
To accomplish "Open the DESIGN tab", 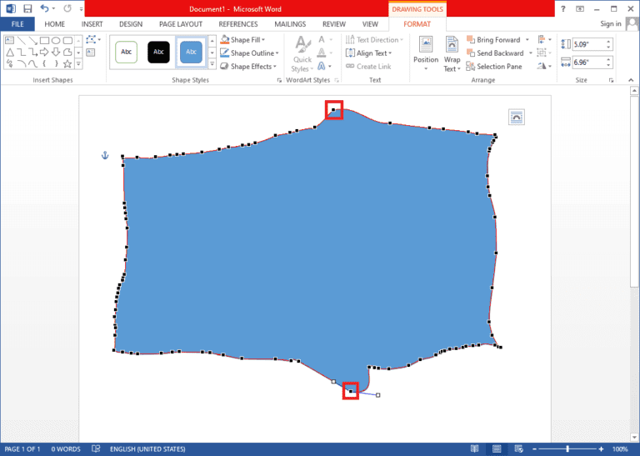I will (131, 24).
